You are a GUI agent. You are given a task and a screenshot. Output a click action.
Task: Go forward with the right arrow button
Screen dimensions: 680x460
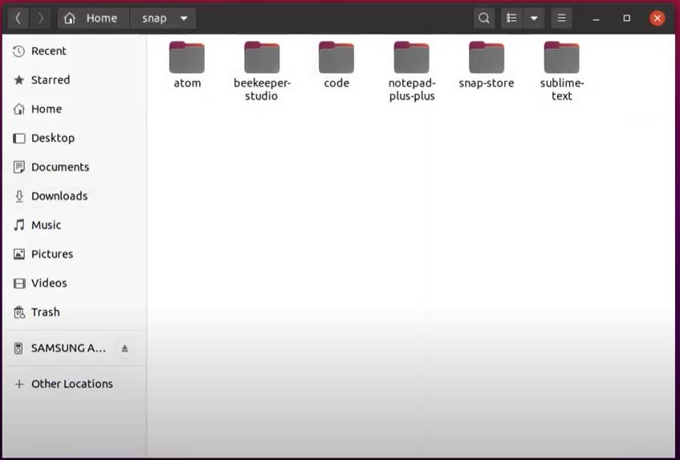coord(40,18)
